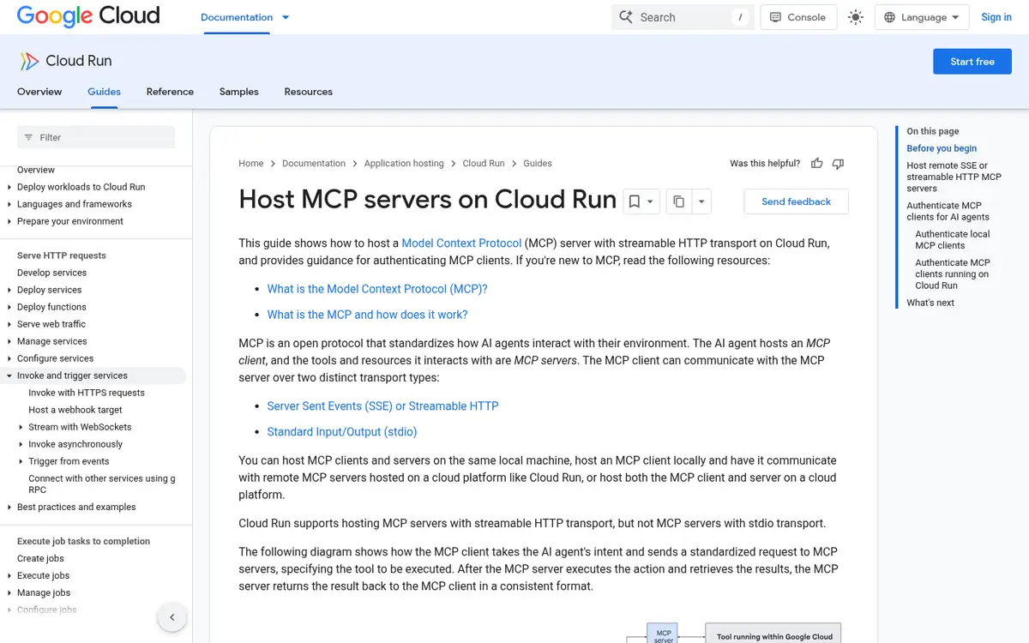Open the sidebar Overview item
1029x643 pixels.
[x=36, y=170]
